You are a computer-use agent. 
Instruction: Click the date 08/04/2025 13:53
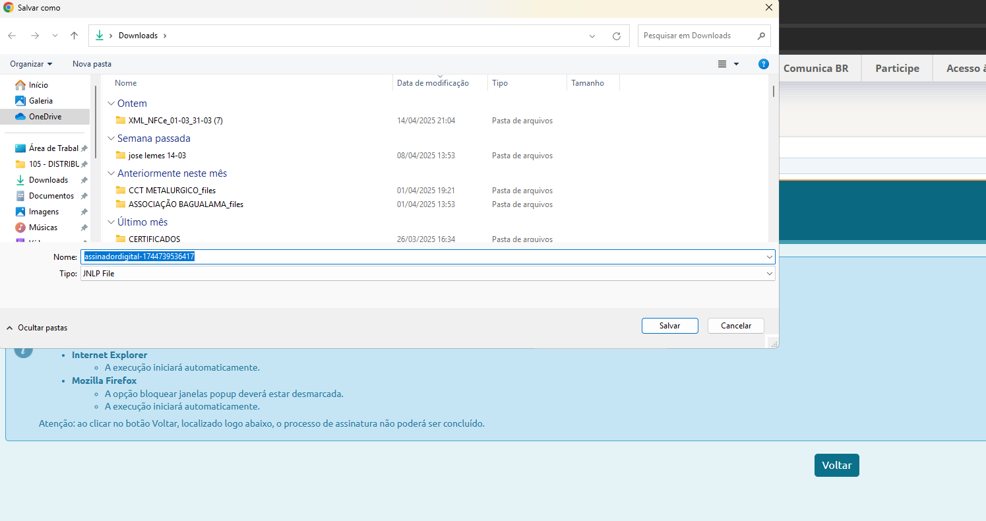click(426, 156)
